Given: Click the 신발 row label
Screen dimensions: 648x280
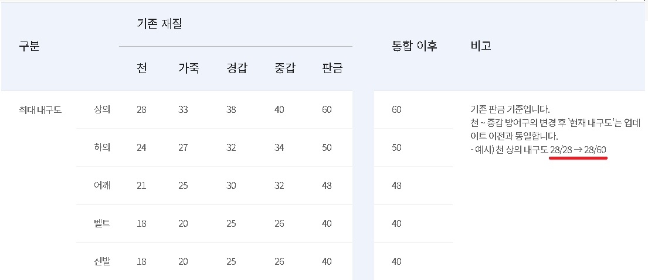Looking at the screenshot, I should [102, 261].
